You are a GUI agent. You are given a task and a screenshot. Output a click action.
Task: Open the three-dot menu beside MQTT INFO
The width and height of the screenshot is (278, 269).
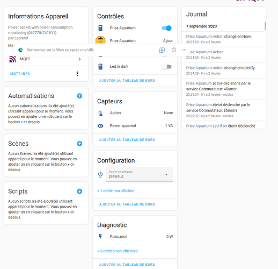[x=77, y=74]
